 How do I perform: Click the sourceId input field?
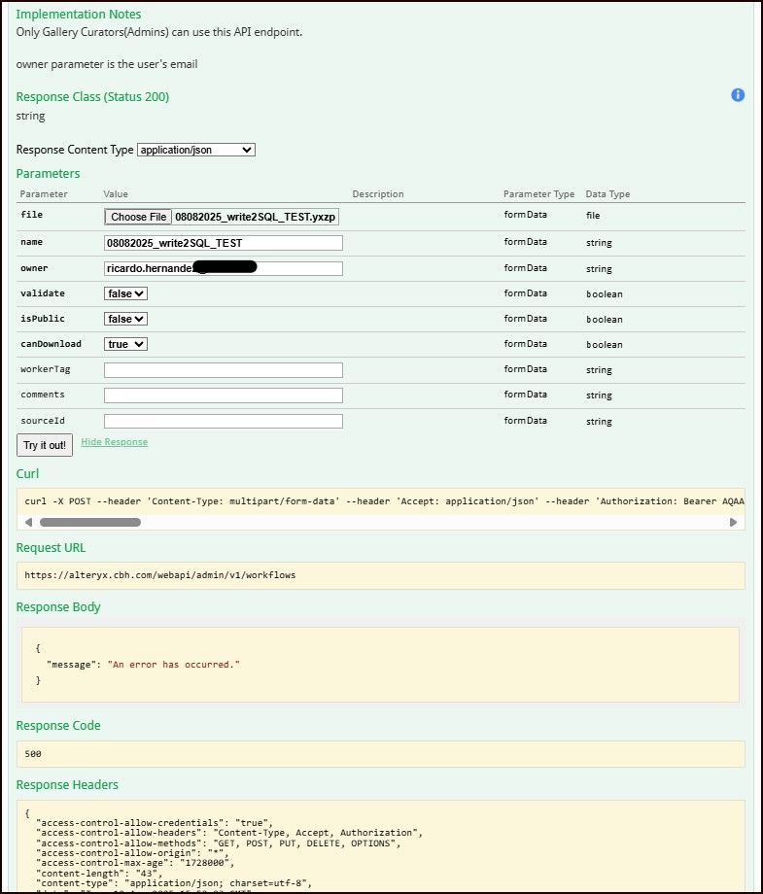[223, 421]
